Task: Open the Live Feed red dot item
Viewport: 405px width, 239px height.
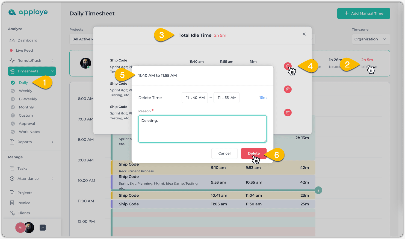Action: 11,51
